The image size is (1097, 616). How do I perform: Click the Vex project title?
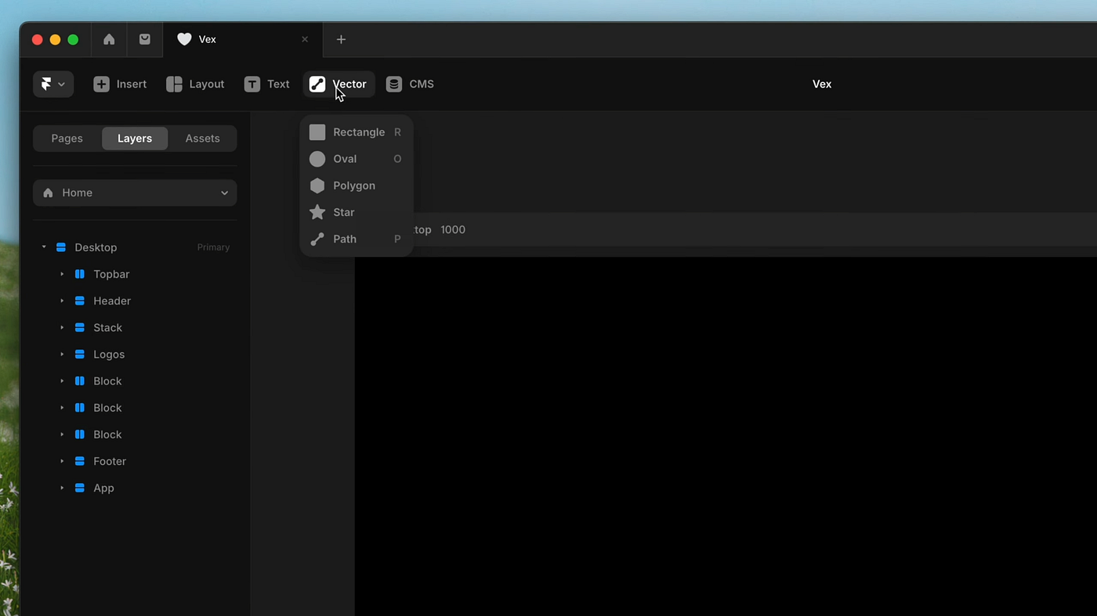(x=821, y=84)
